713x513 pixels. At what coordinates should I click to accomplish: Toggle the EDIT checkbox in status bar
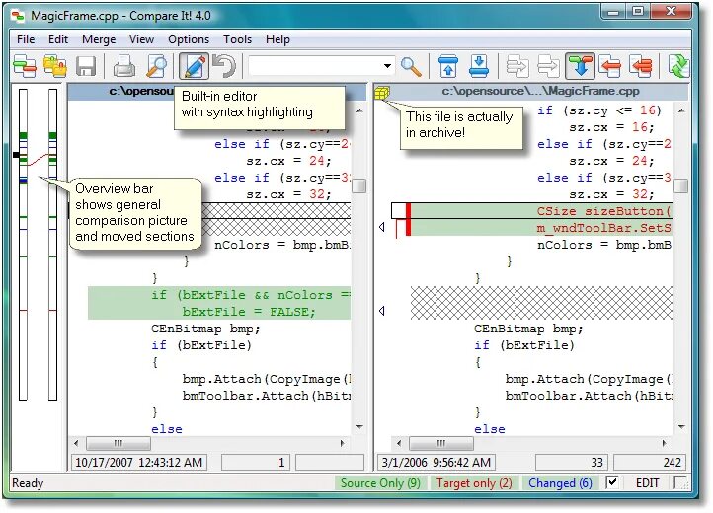[x=612, y=482]
